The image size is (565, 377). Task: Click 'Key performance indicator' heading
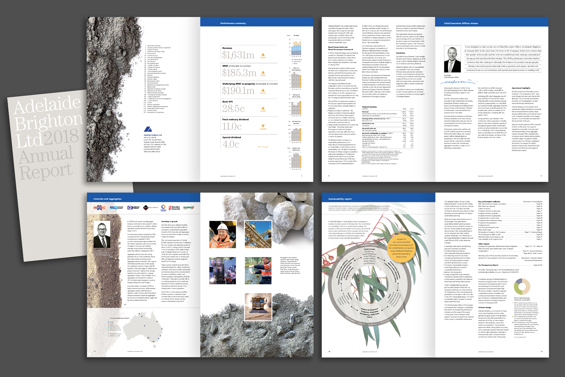click(489, 201)
